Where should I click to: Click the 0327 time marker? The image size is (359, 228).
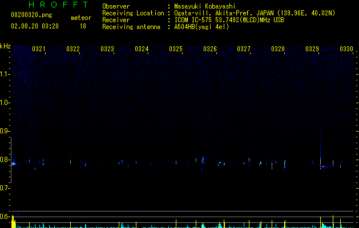tap(244, 49)
